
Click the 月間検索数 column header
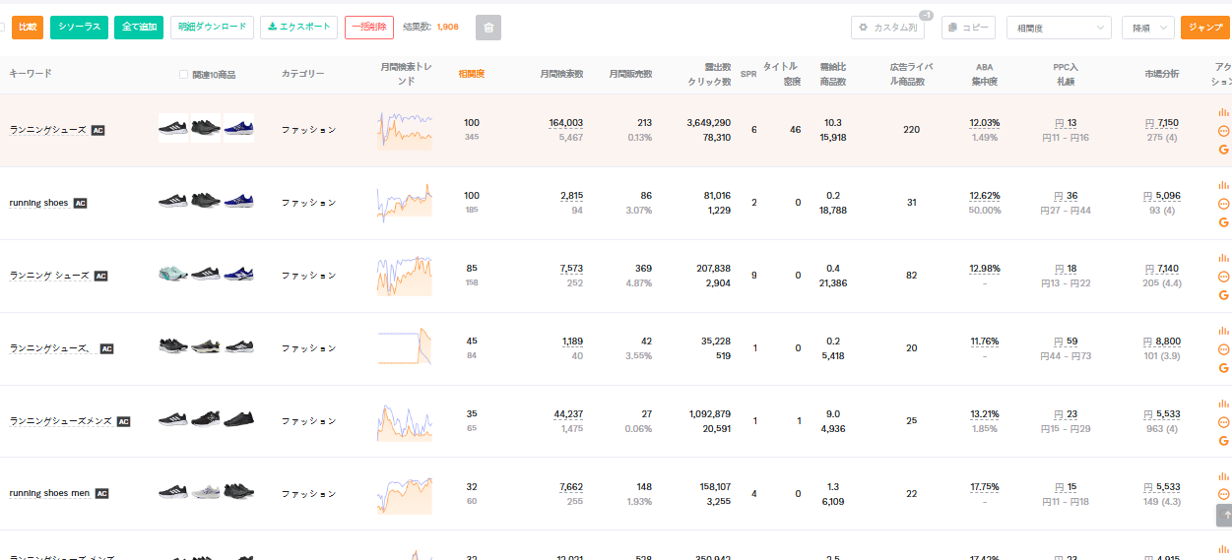coord(561,74)
